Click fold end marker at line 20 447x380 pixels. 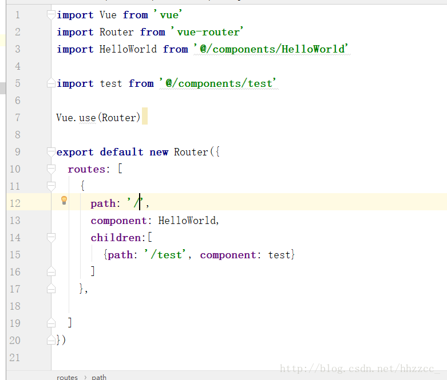tap(51, 339)
